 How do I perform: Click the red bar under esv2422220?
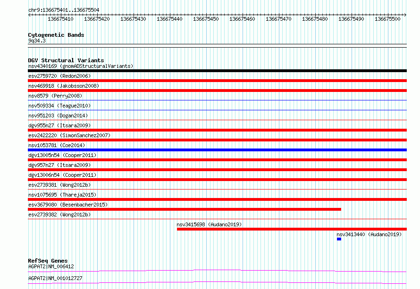(x=217, y=140)
